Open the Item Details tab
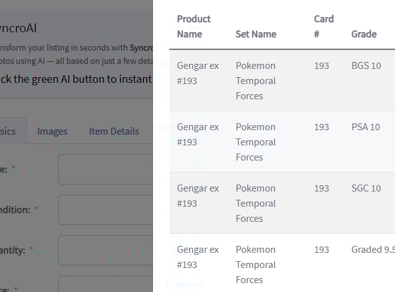Screen dimensions: 395x292 pyautogui.click(x=114, y=131)
